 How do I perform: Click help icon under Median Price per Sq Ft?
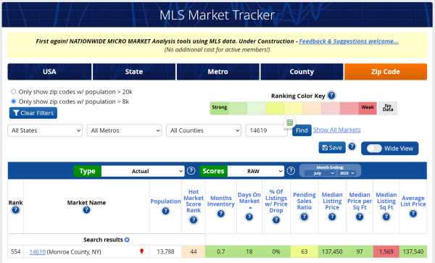360,217
